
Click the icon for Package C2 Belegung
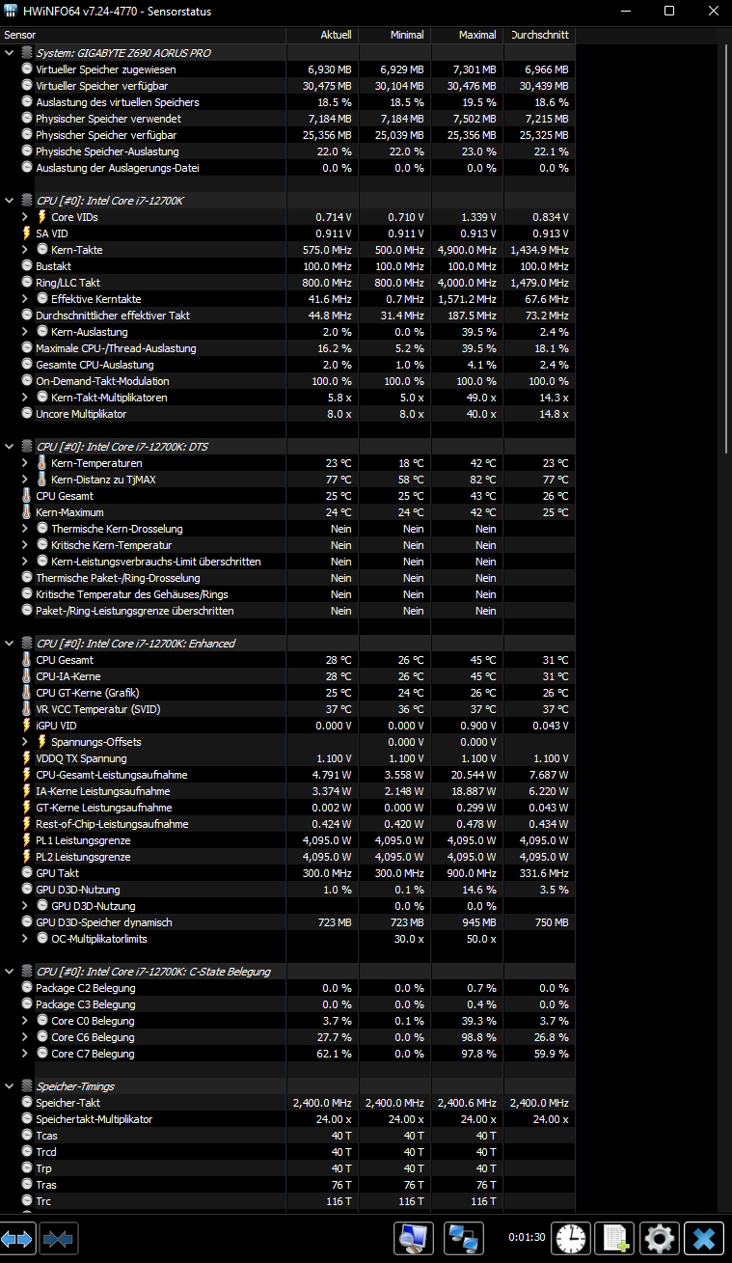tap(27, 988)
